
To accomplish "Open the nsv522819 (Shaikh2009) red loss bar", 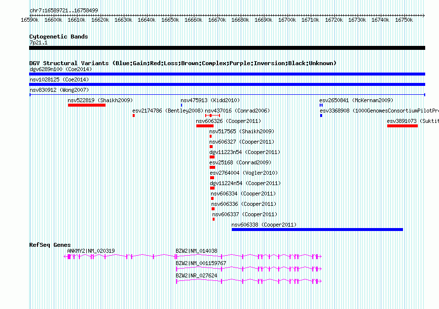I will pyautogui.click(x=87, y=105).
